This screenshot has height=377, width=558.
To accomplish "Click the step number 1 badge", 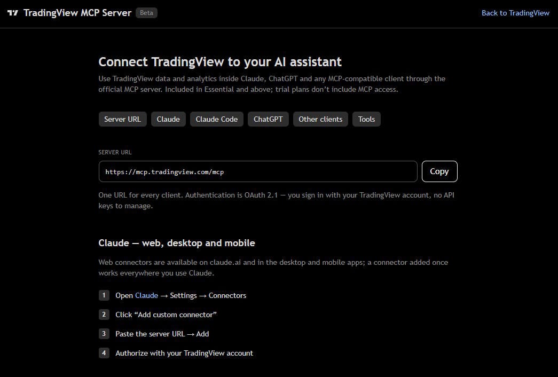I will (x=104, y=295).
